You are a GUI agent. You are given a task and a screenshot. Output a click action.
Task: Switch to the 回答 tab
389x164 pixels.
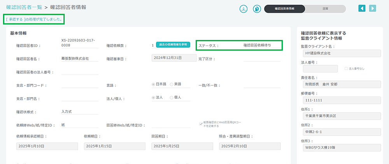(x=325, y=9)
